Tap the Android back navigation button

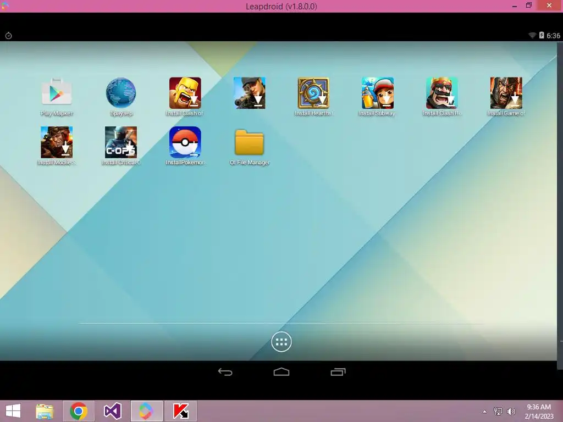point(225,372)
